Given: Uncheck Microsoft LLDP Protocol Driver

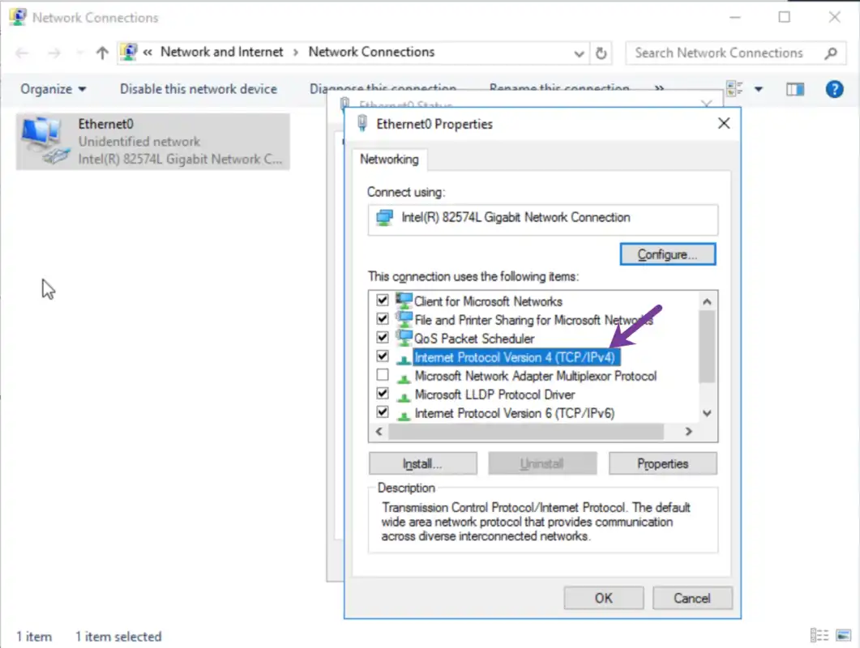Looking at the screenshot, I should 383,394.
